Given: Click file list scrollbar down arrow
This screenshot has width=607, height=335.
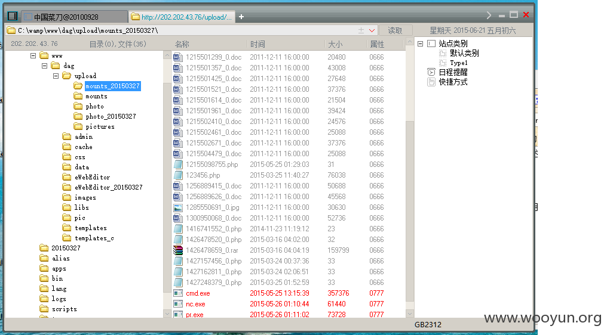Looking at the screenshot, I should pyautogui.click(x=410, y=314).
